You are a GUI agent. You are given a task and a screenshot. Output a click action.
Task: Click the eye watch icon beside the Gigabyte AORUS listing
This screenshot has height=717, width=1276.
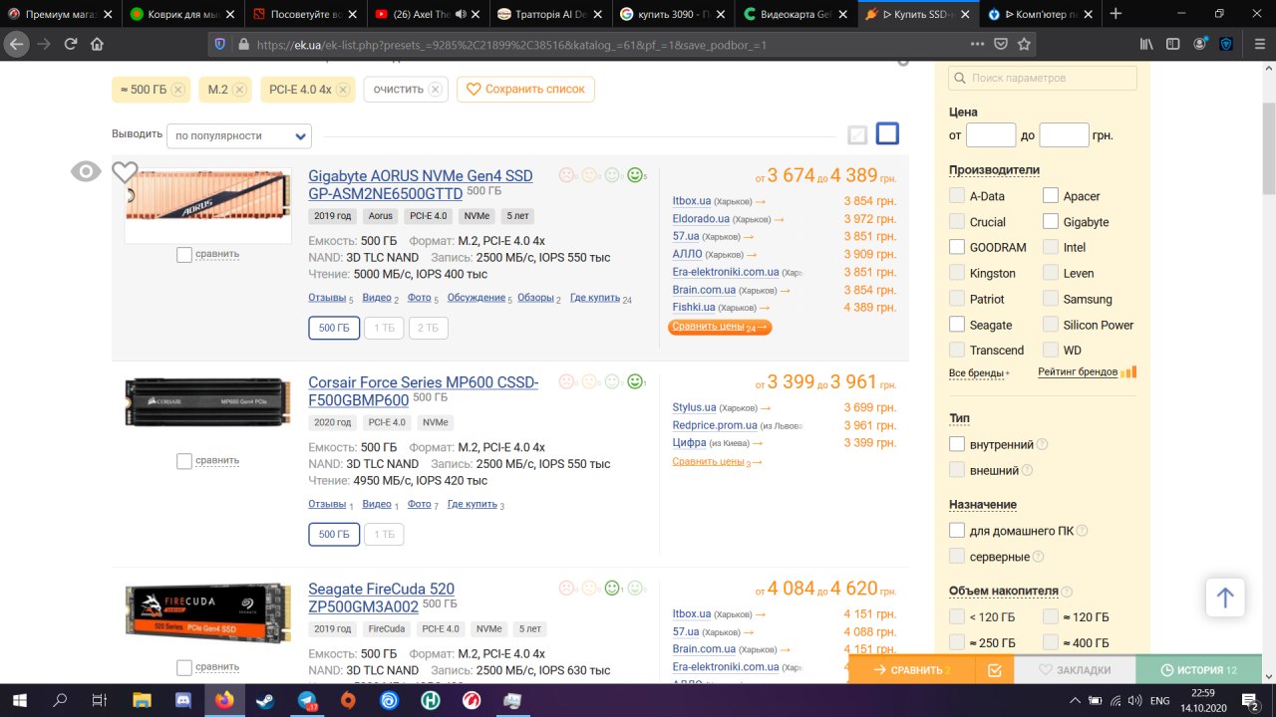(x=86, y=172)
